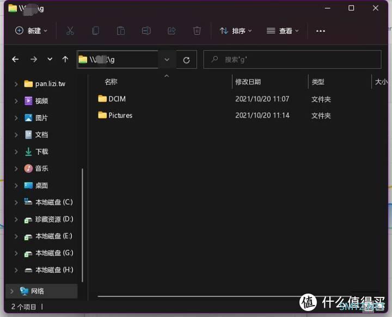Select the Pictures folder

click(115, 115)
